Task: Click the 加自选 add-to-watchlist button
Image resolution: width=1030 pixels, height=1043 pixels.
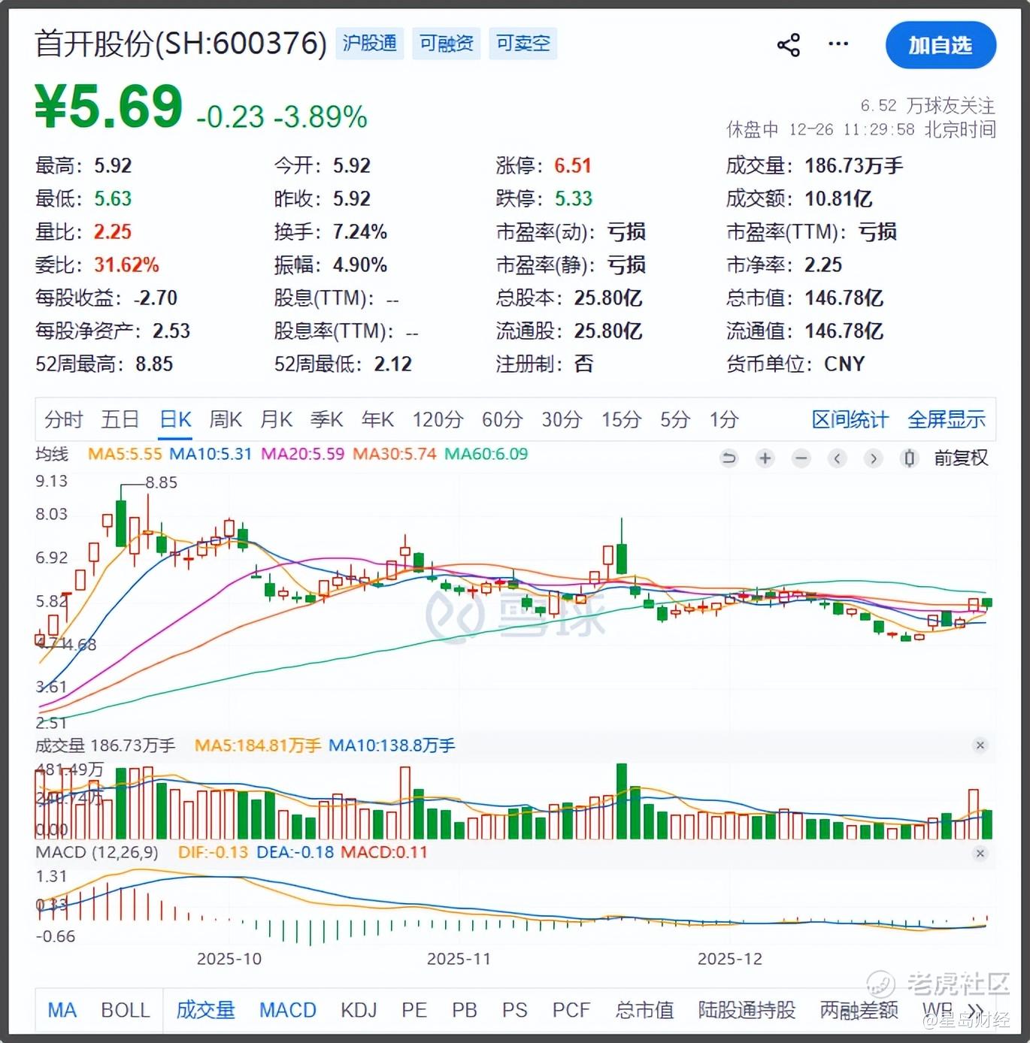Action: click(941, 45)
